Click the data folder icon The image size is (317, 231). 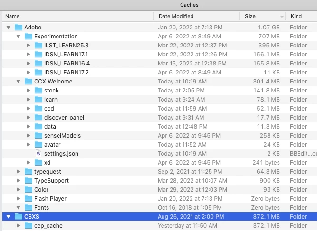38,127
